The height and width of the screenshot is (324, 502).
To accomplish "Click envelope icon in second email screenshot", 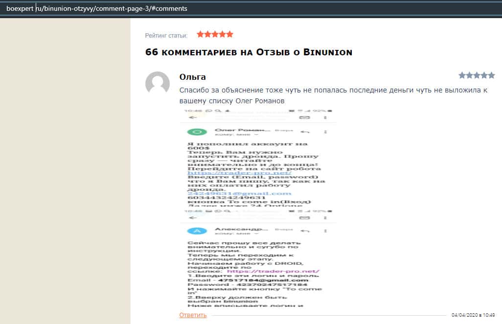I will [x=304, y=218].
